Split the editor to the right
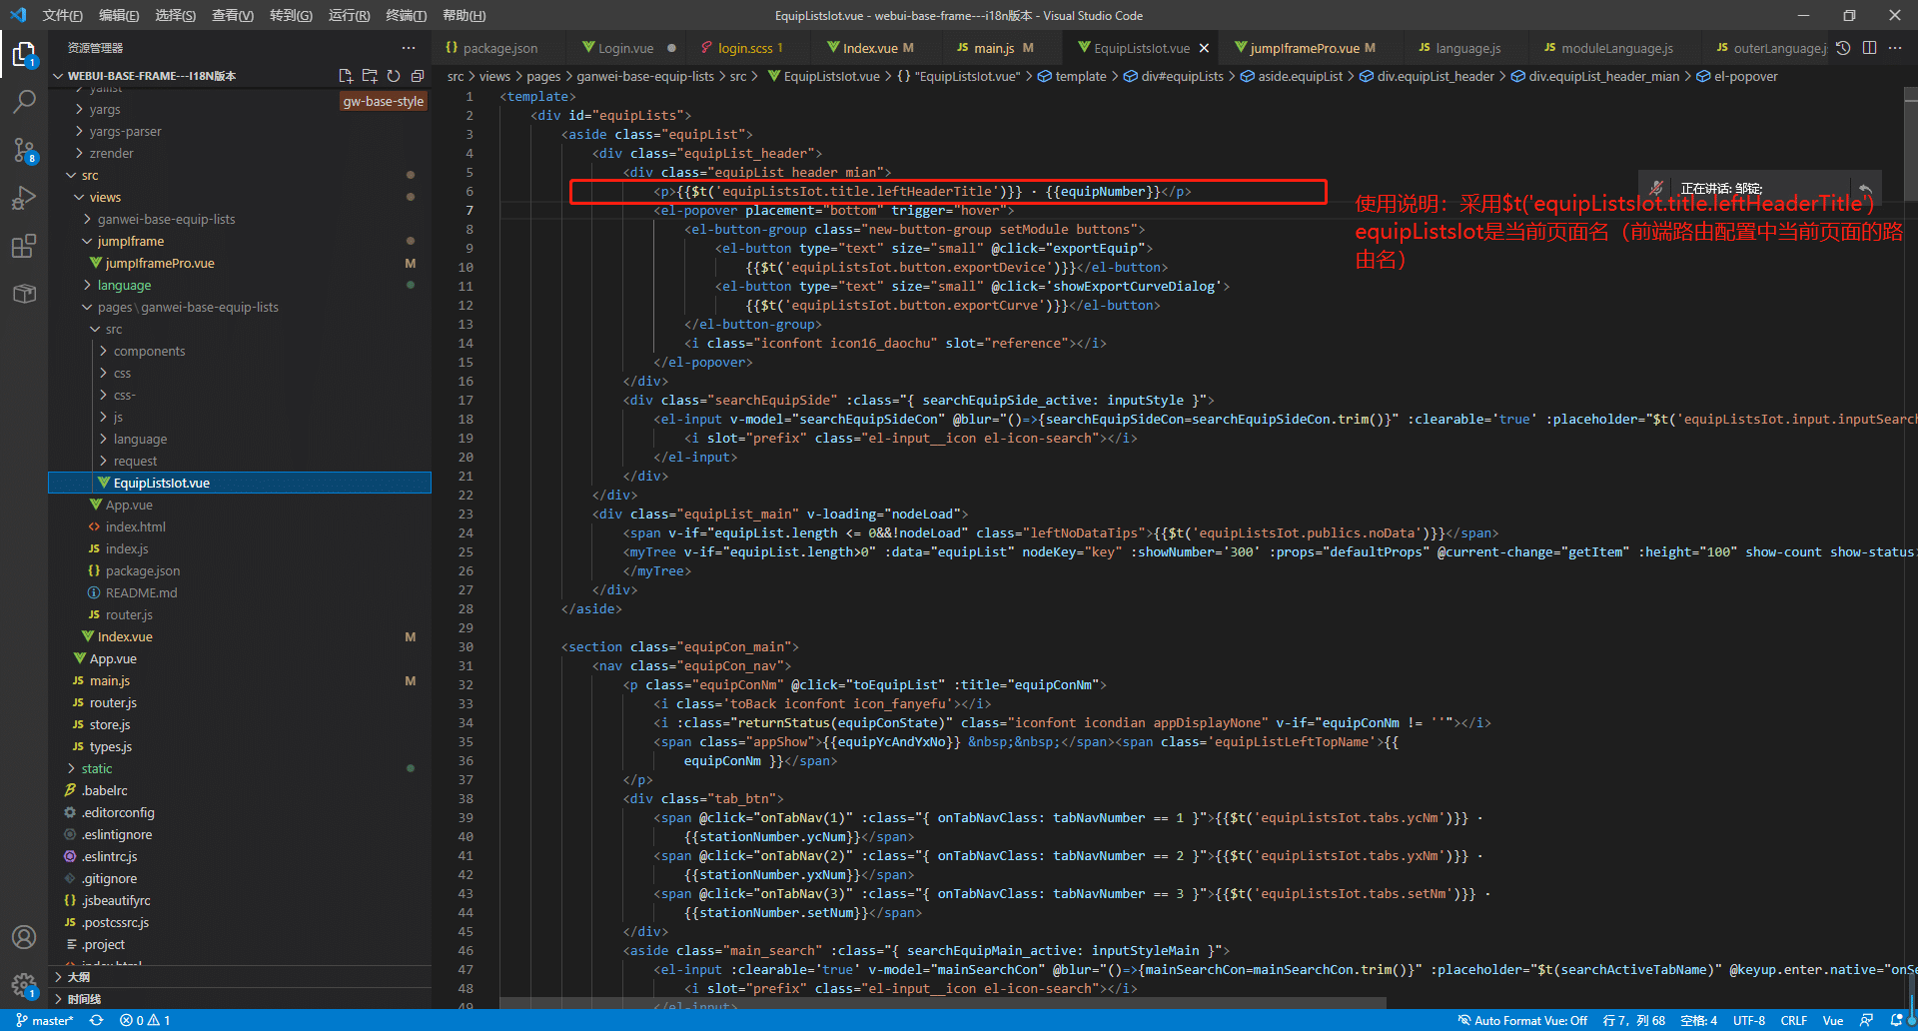Screen dimensions: 1918x1031 pyautogui.click(x=1869, y=48)
